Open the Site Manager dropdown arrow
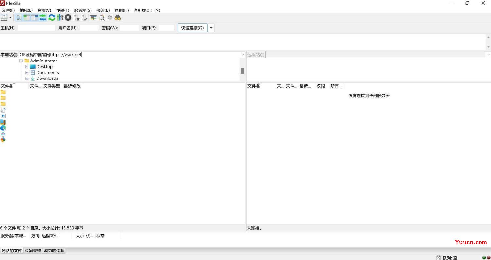The image size is (491, 260). click(x=10, y=18)
